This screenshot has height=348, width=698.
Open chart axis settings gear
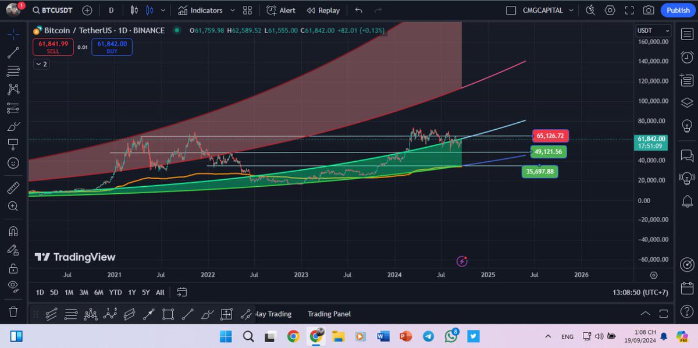tap(654, 275)
